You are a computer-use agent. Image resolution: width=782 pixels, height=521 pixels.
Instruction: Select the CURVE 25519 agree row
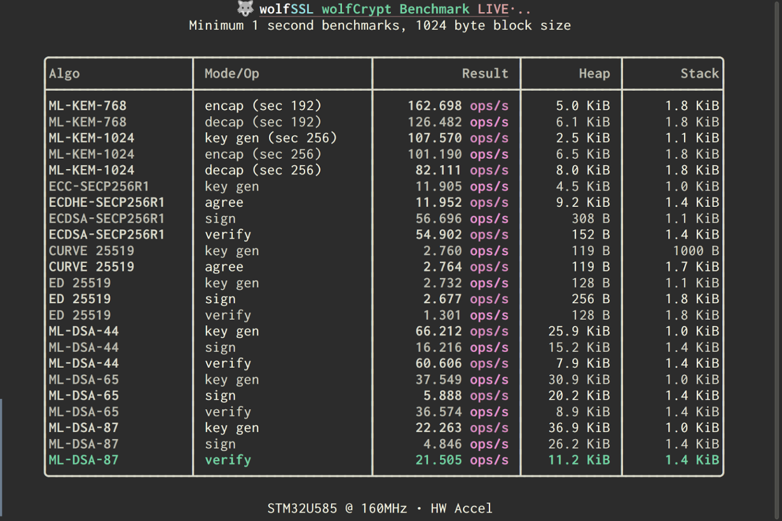click(x=204, y=266)
